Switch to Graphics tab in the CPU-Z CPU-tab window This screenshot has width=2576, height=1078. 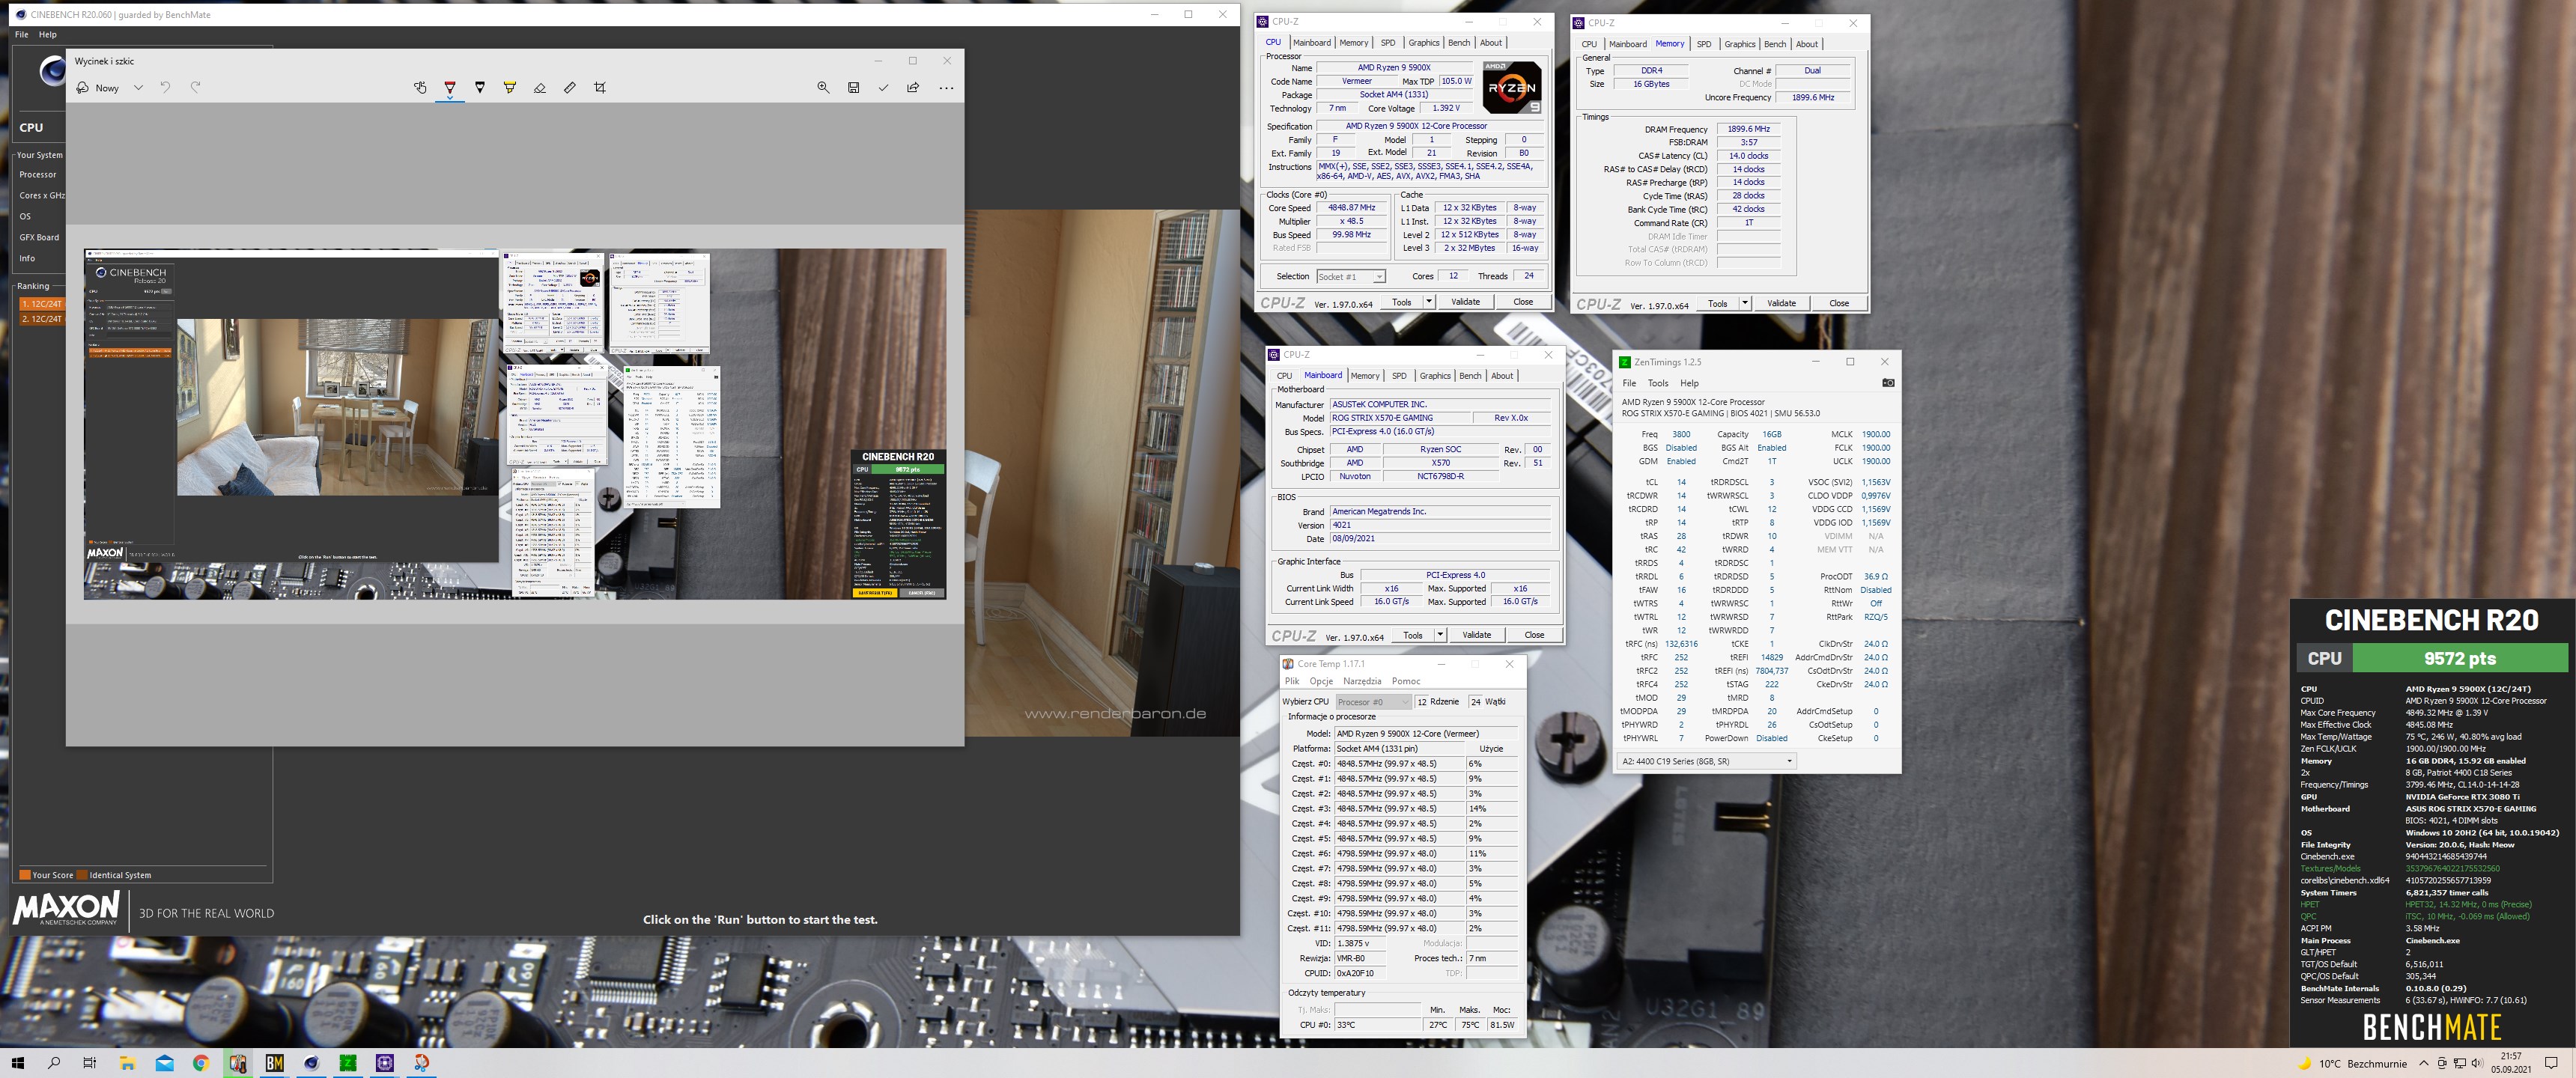1424,43
